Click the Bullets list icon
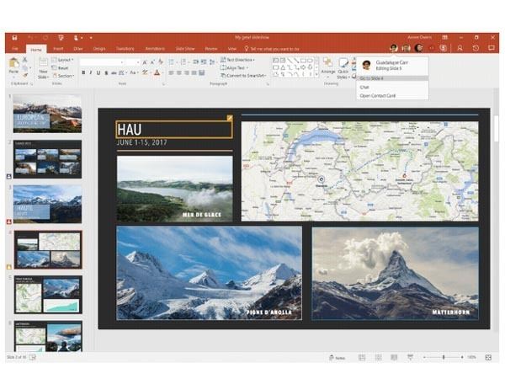 [173, 61]
